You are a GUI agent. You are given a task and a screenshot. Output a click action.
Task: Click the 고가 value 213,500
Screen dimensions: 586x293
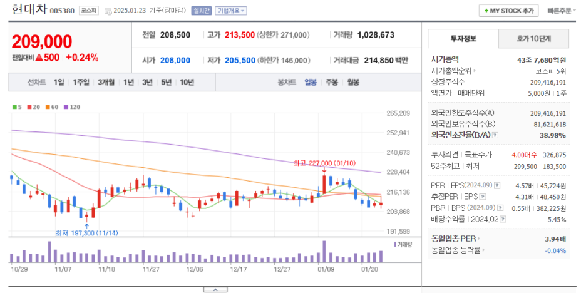(x=240, y=35)
